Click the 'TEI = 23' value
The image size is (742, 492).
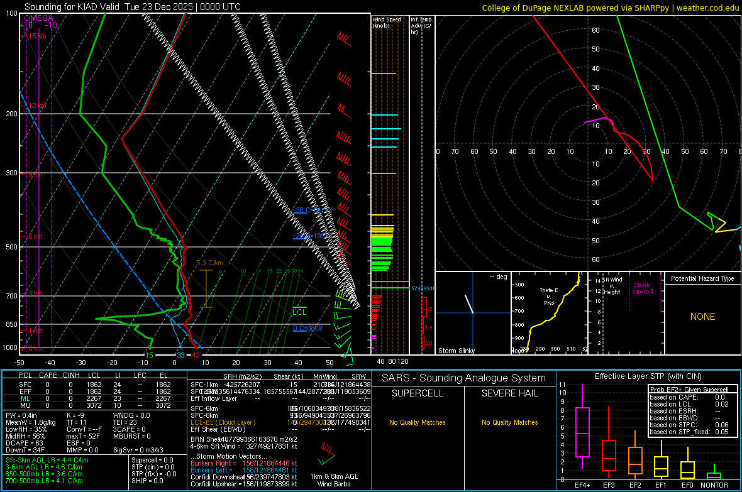pyautogui.click(x=125, y=422)
